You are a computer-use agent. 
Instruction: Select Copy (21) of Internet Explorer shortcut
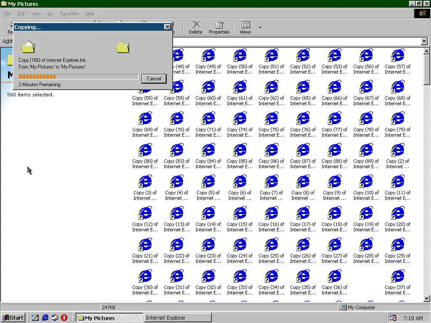145,251
